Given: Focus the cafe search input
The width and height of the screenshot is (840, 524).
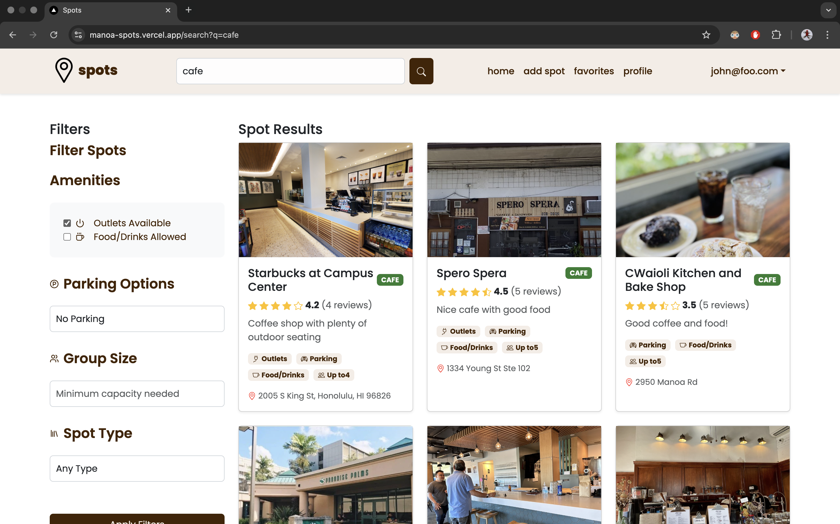Looking at the screenshot, I should tap(290, 71).
